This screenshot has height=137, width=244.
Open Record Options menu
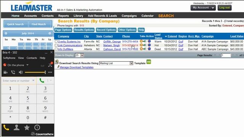tap(106, 30)
